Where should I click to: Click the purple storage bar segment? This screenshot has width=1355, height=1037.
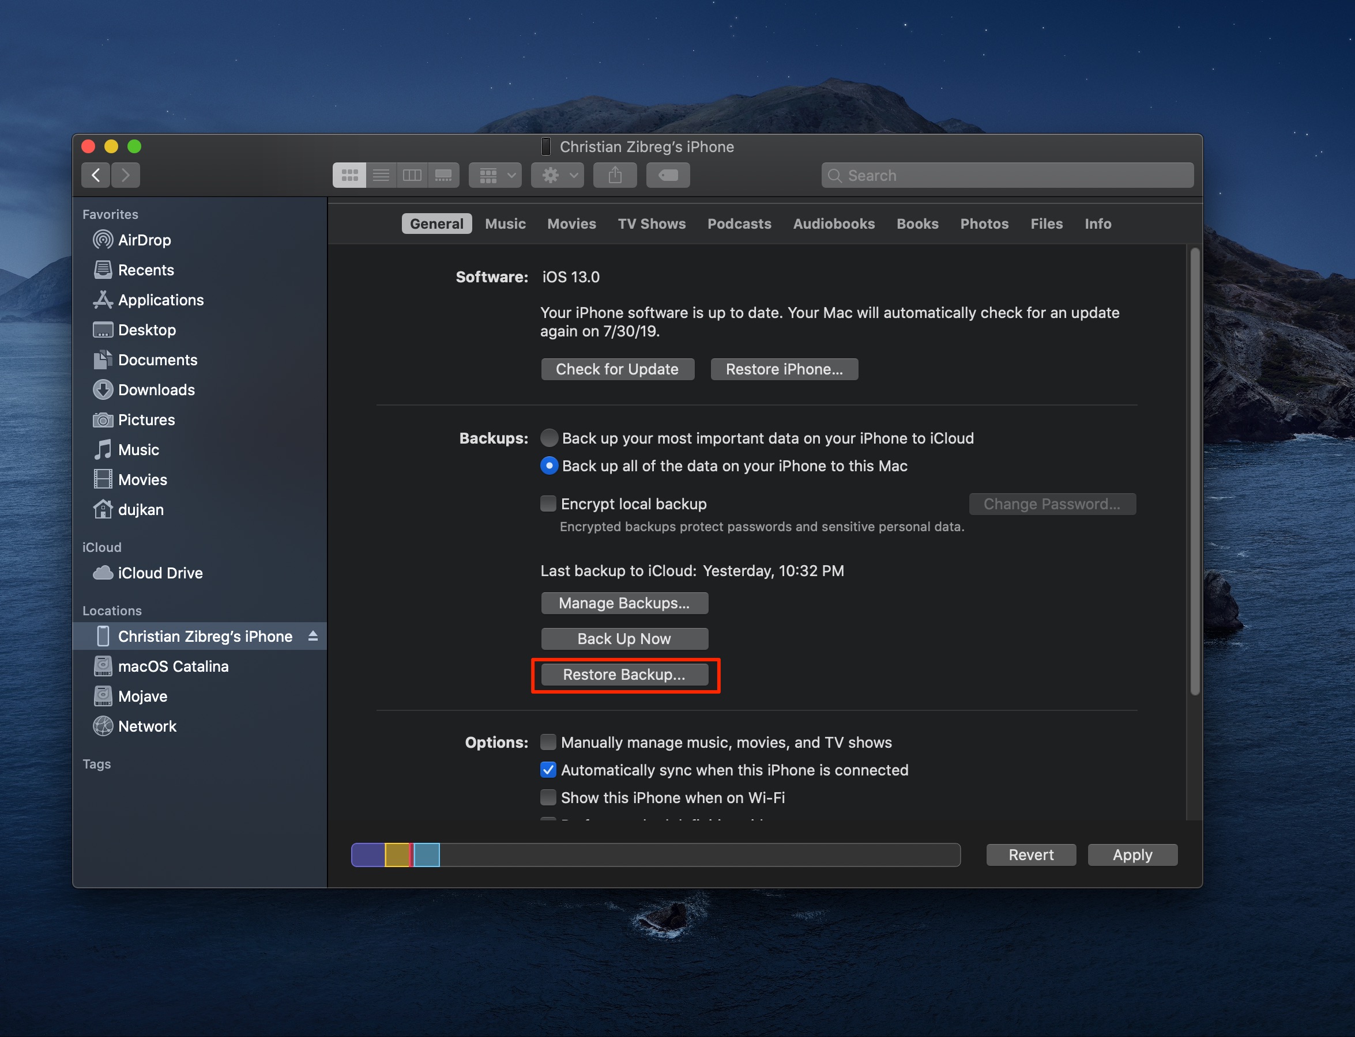pyautogui.click(x=368, y=855)
